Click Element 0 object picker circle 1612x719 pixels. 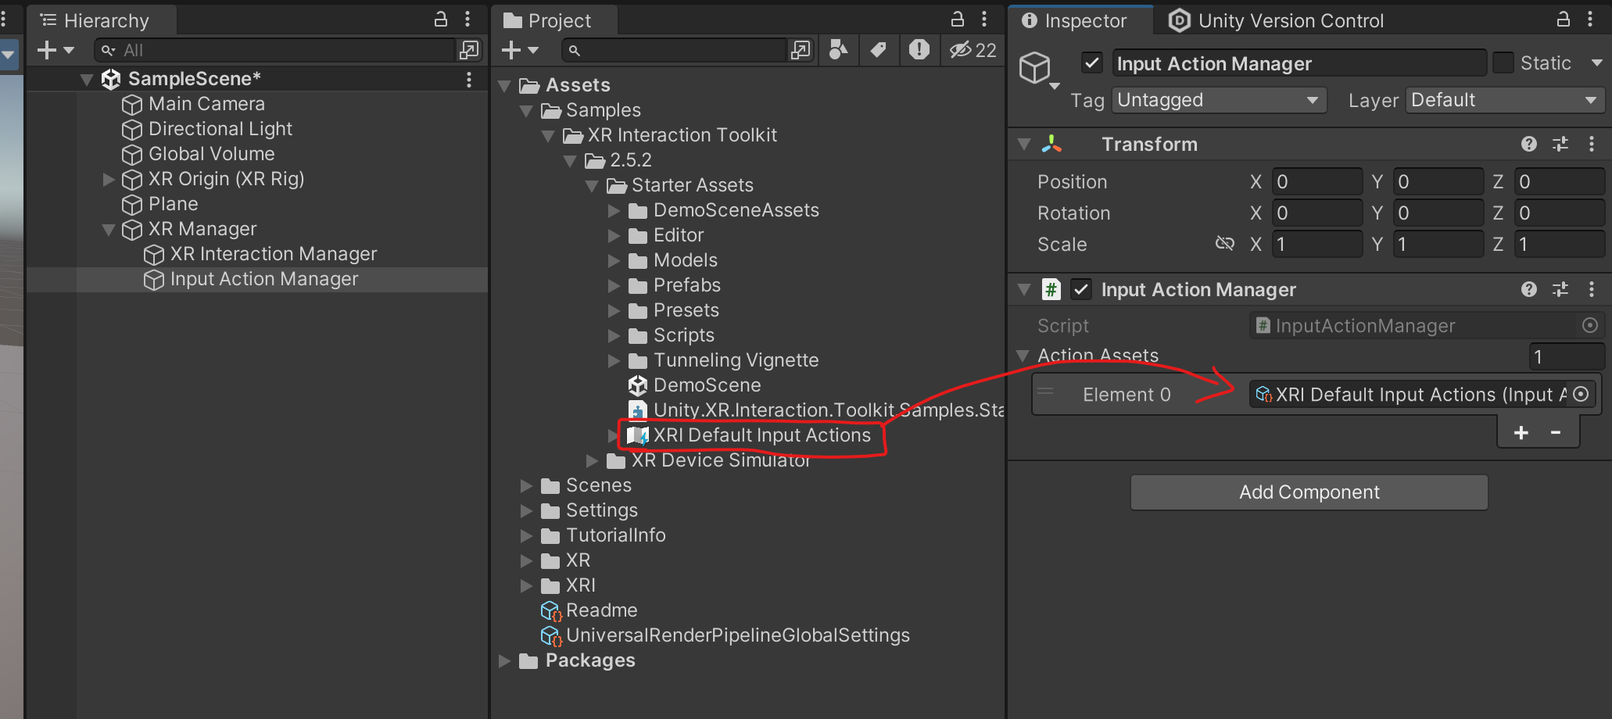pos(1581,394)
